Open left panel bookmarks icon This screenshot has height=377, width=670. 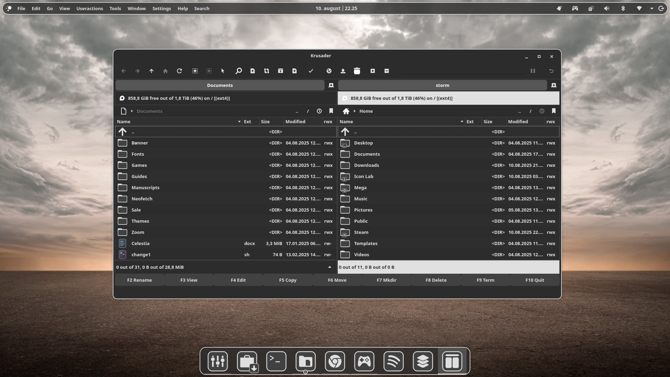(x=331, y=111)
